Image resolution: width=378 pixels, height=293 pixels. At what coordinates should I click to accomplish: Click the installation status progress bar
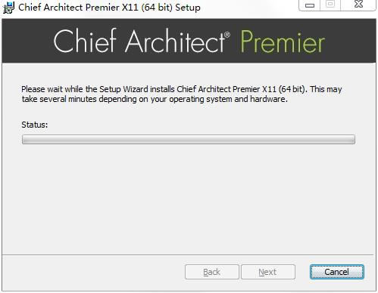pyautogui.click(x=189, y=139)
